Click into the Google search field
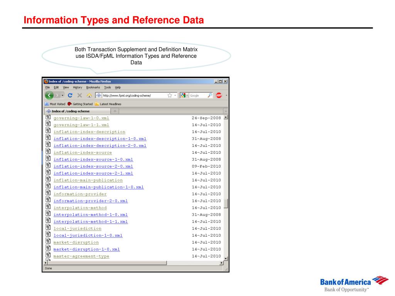This screenshot has width=395, height=296. click(198, 96)
